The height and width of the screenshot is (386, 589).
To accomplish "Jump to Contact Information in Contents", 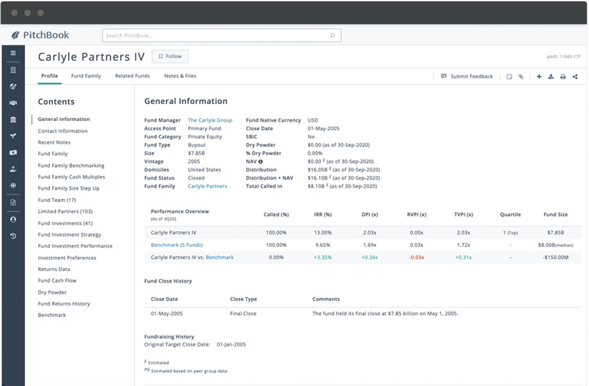I will pyautogui.click(x=62, y=131).
